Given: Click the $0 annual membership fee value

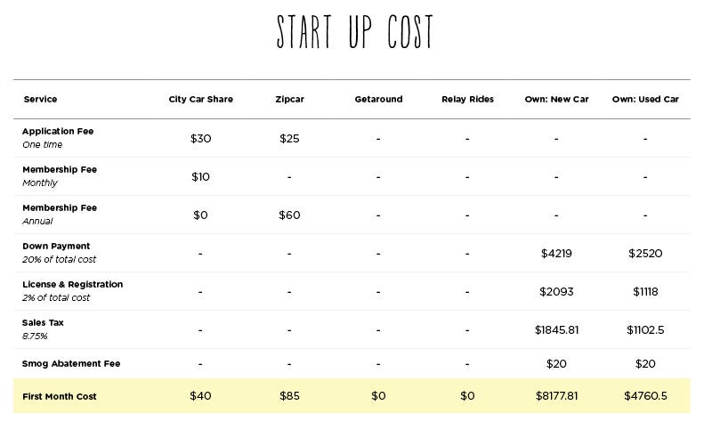Looking at the screenshot, I should coord(201,215).
